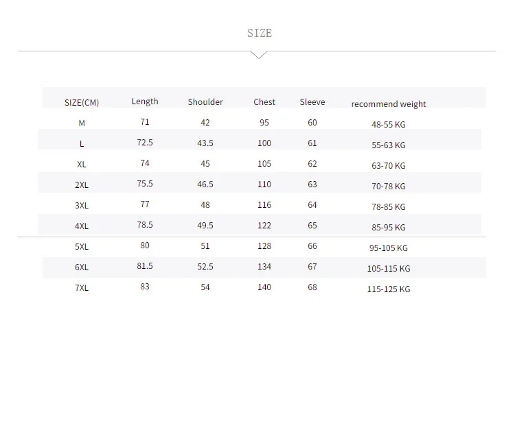The image size is (515, 430).
Task: Select the L size label
Action: (x=82, y=144)
